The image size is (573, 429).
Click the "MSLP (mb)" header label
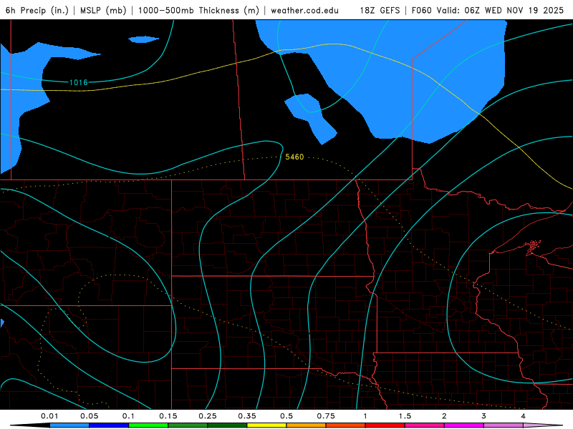(x=103, y=10)
